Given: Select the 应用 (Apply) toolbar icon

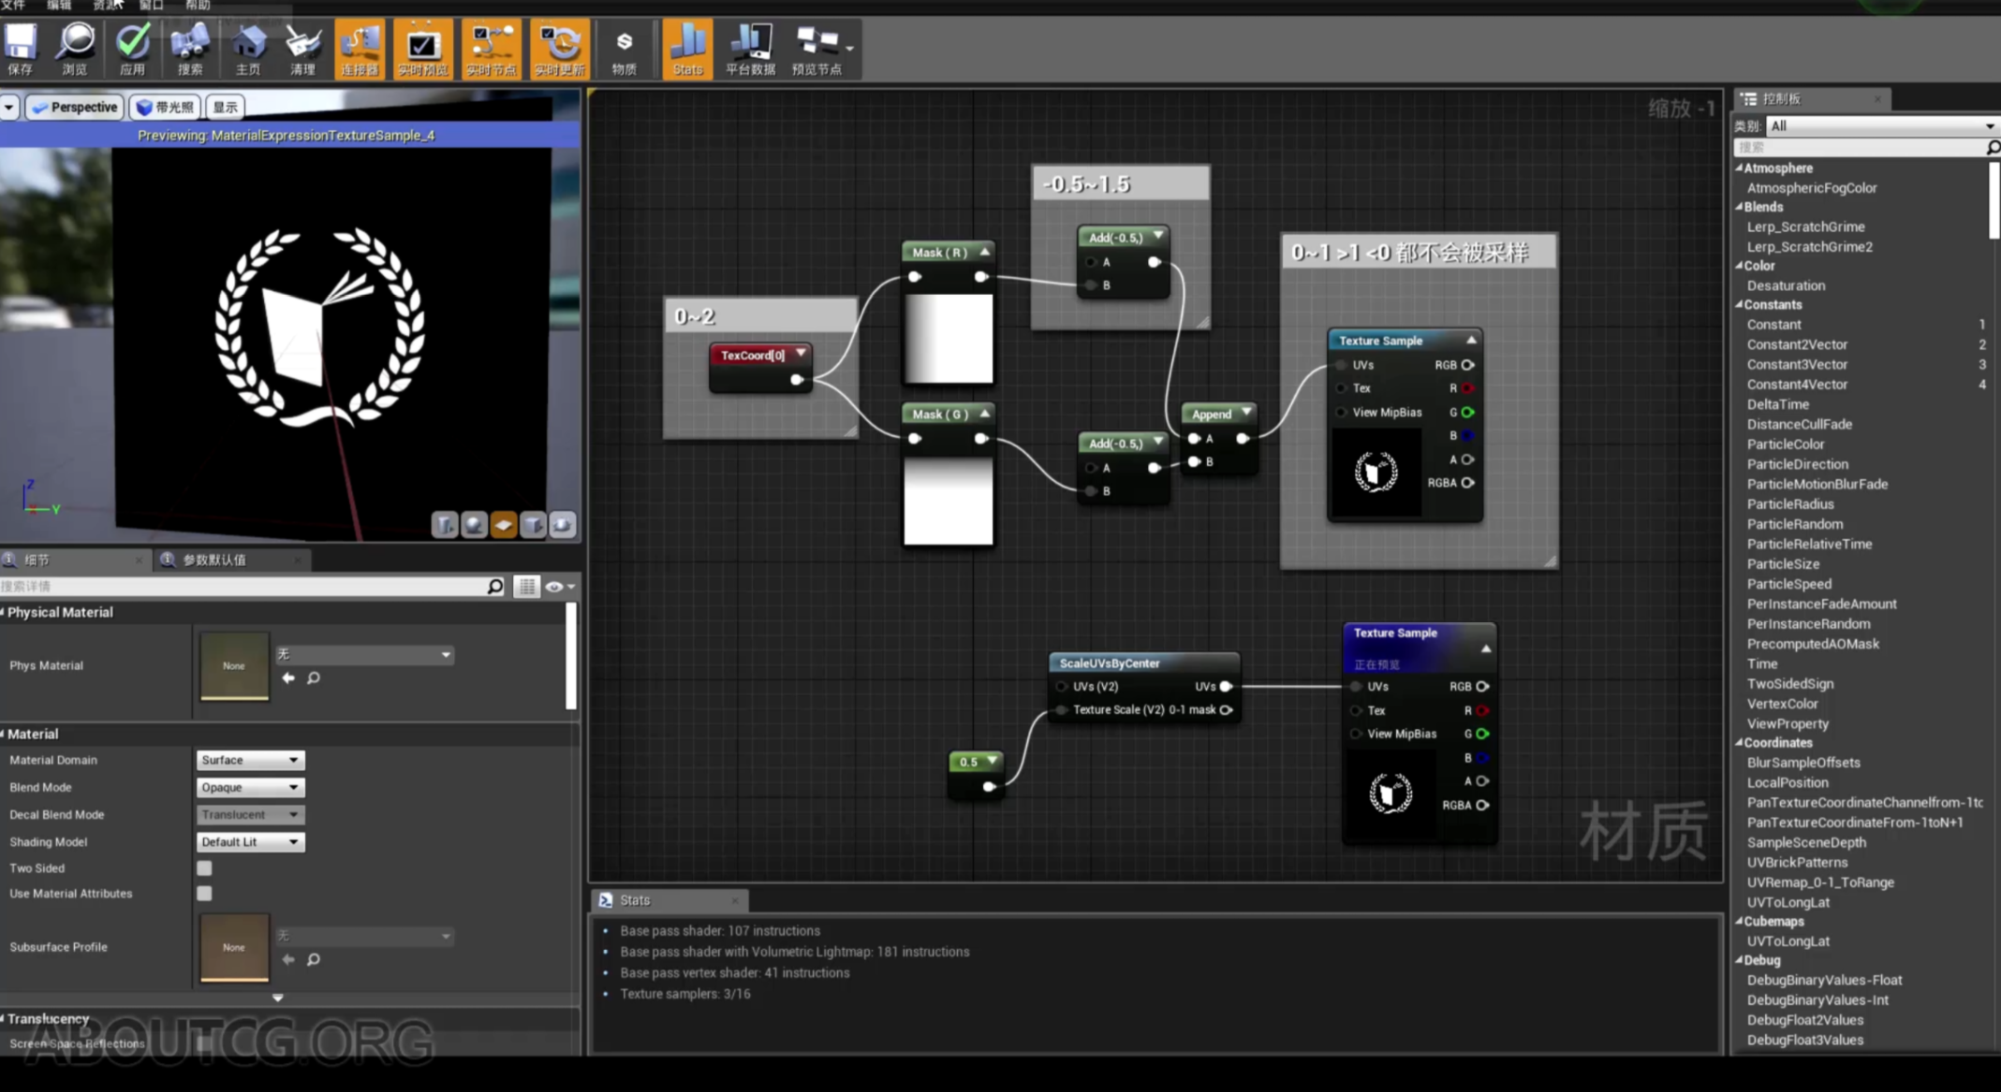Looking at the screenshot, I should 133,49.
